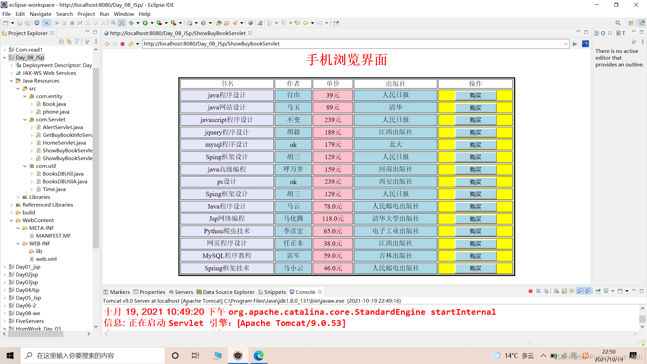Collapse the com.entity package
The width and height of the screenshot is (647, 364).
pyautogui.click(x=25, y=96)
